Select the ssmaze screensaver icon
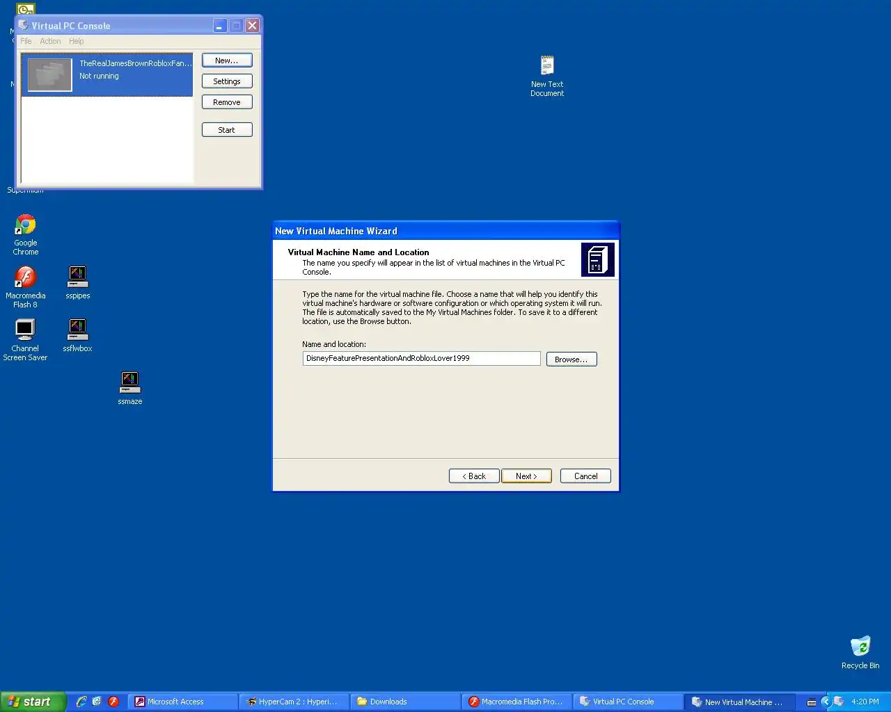This screenshot has height=712, width=891. (130, 388)
